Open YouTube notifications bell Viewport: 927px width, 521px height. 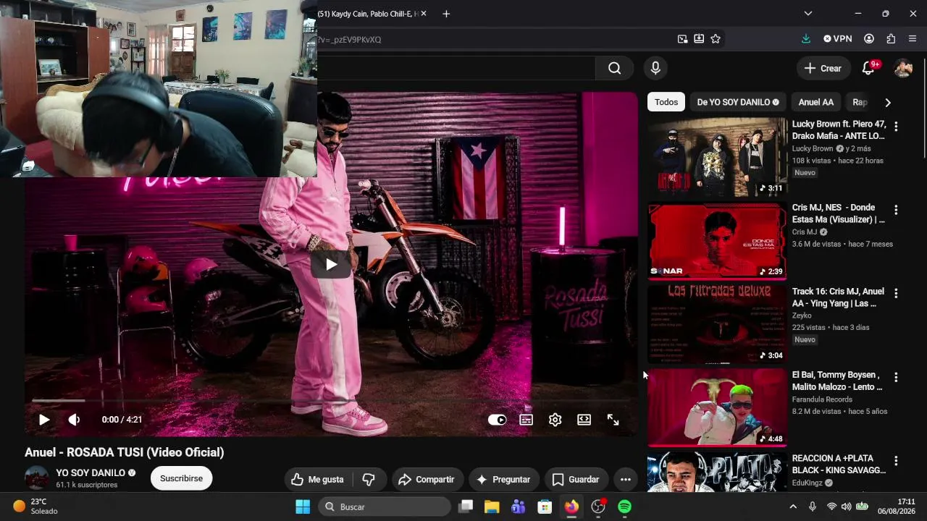[868, 68]
